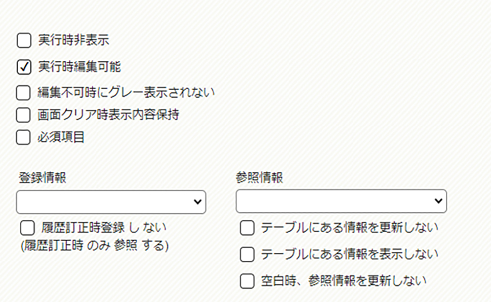
Task: Click the chevron arrow of 登録情報 combo box
Action: click(197, 202)
